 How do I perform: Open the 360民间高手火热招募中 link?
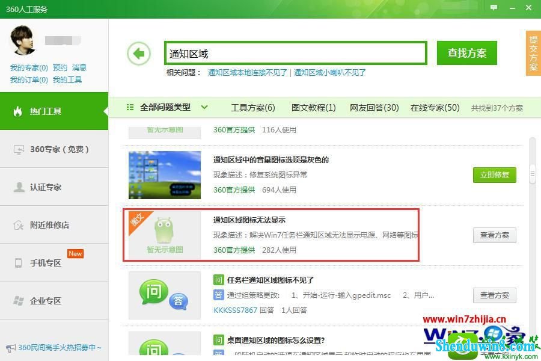click(60, 348)
